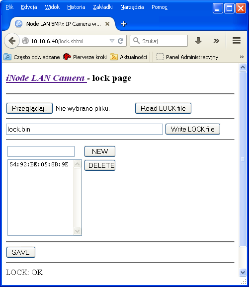This screenshot has height=287, width=249.
Task: Click page scrollbar down arrow
Action: pos(243,272)
